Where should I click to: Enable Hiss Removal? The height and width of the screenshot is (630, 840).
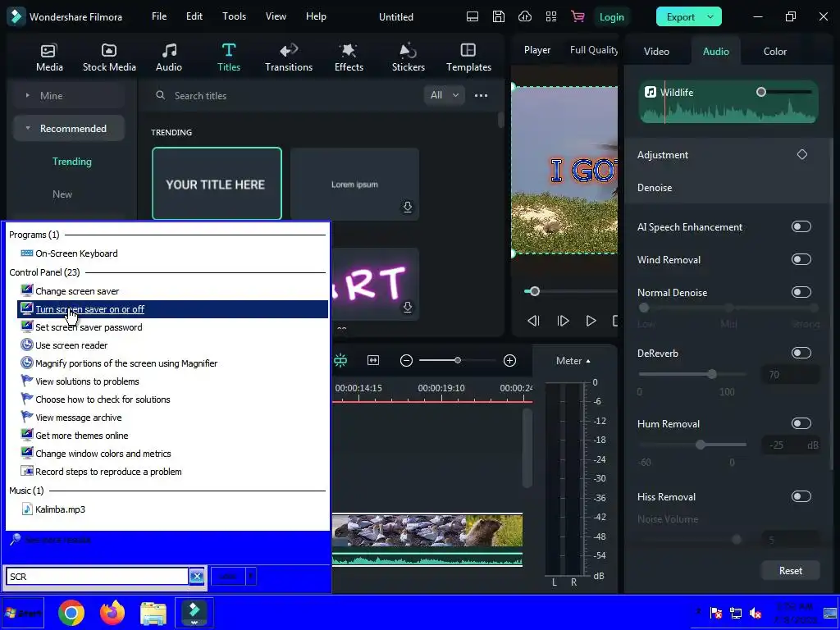pyautogui.click(x=801, y=496)
